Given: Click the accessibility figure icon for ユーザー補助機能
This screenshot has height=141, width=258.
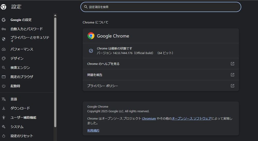Looking at the screenshot, I should 4,118.
